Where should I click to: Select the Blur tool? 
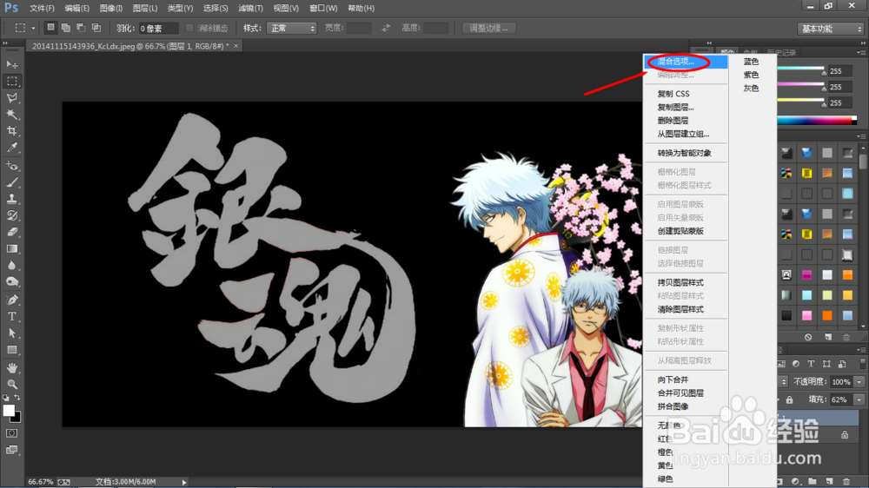click(x=11, y=266)
